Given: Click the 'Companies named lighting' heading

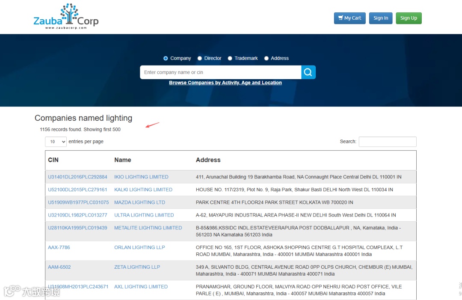Looking at the screenshot, I should tap(83, 118).
